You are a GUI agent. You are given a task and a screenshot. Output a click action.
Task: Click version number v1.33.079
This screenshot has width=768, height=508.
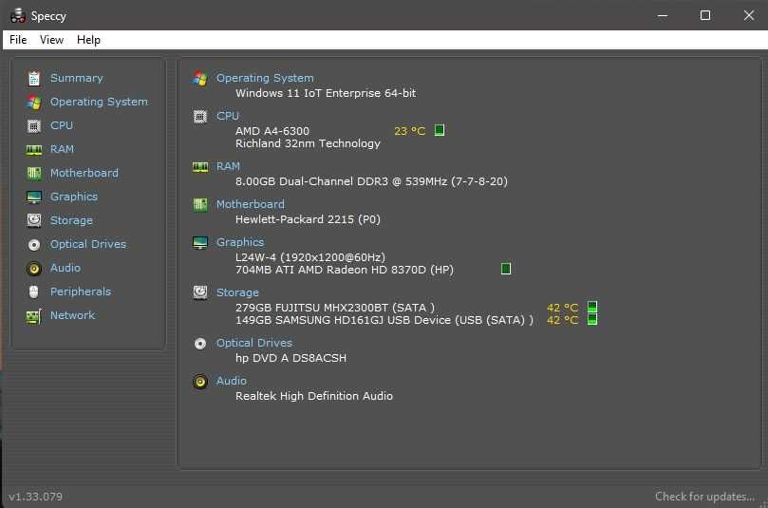(x=36, y=497)
